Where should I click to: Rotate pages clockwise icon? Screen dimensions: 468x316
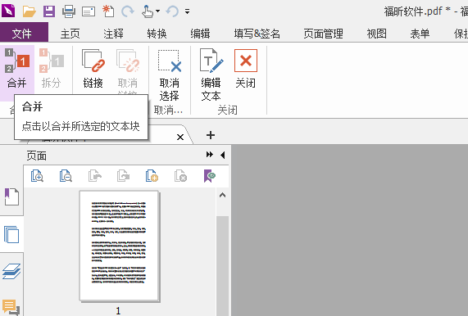[123, 175]
